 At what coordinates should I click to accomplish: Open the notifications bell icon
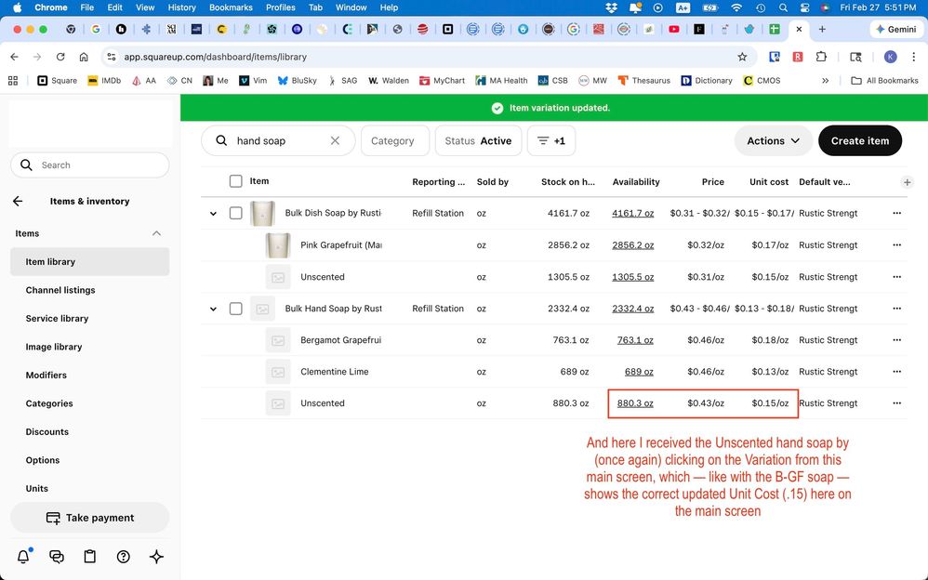tap(23, 557)
